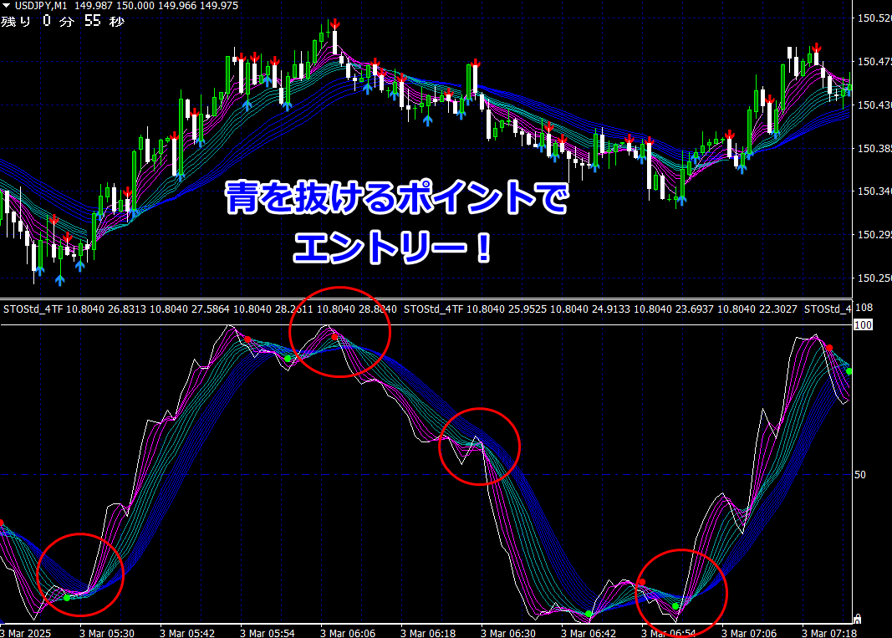
Task: Click the USDJPY,M1 symbol title text
Action: tap(41, 6)
